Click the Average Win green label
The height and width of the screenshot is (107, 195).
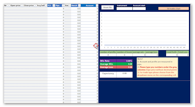(x=108, y=64)
